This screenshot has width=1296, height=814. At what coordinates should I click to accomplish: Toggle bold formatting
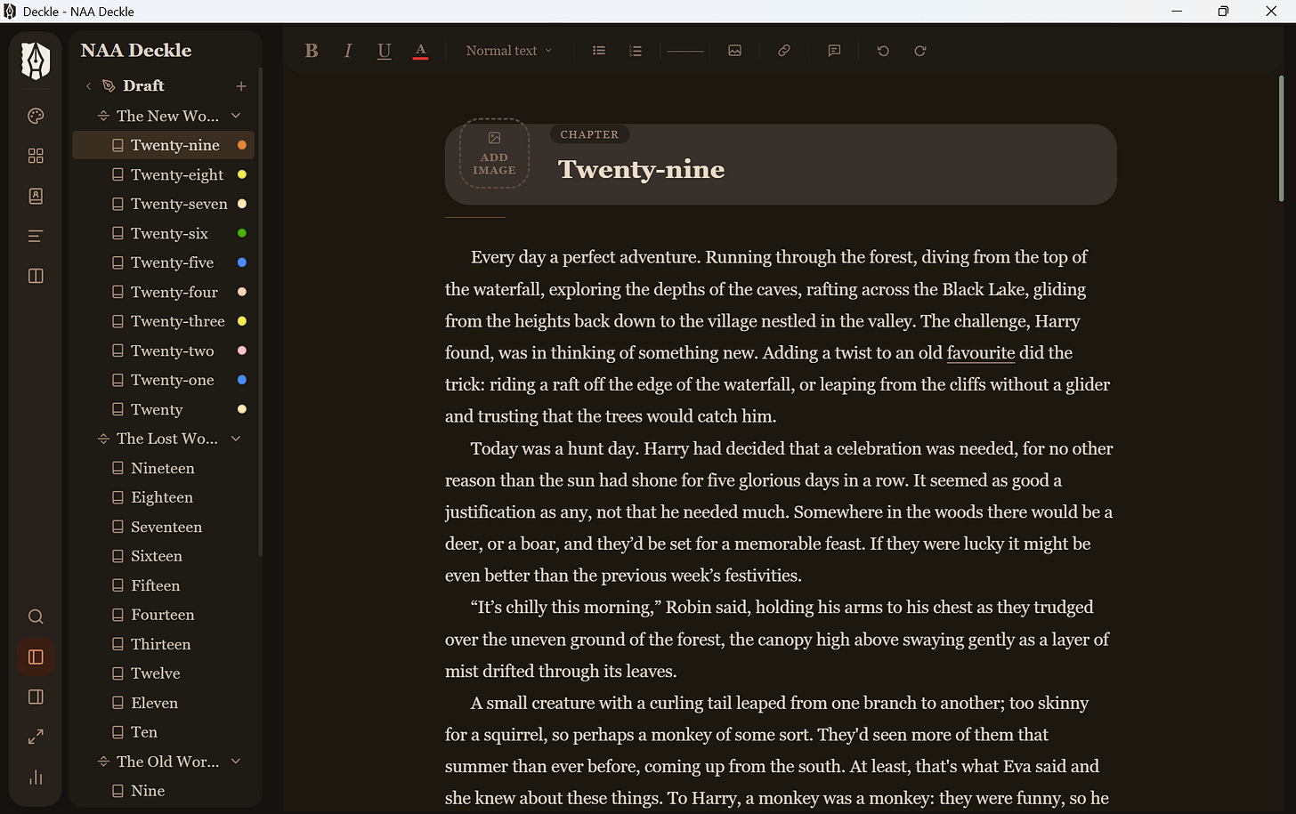311,51
